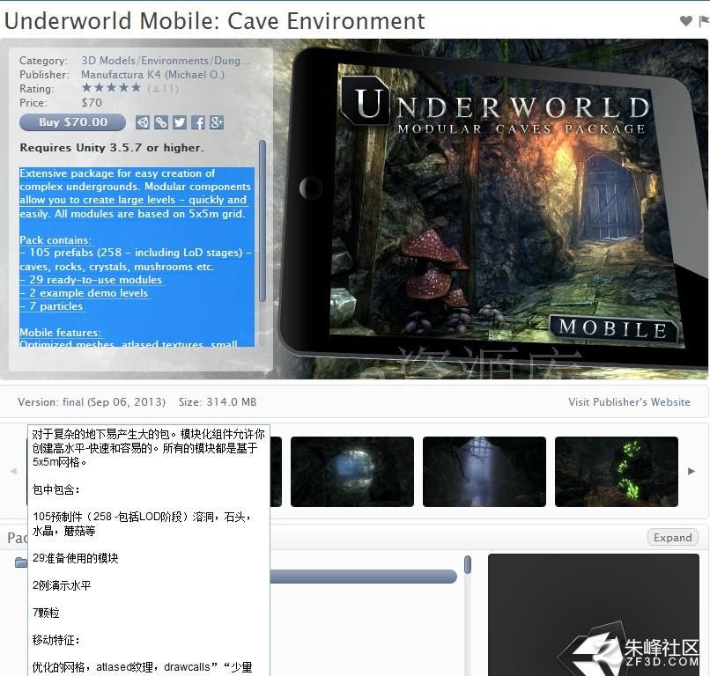Go to previous screenshots with left arrow

coord(13,471)
